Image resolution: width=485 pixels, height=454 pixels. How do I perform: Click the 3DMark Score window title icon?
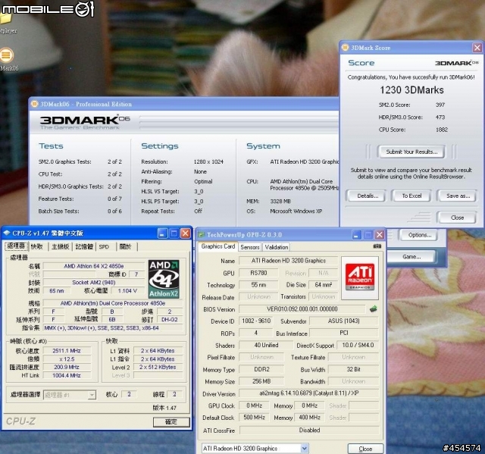pos(345,48)
